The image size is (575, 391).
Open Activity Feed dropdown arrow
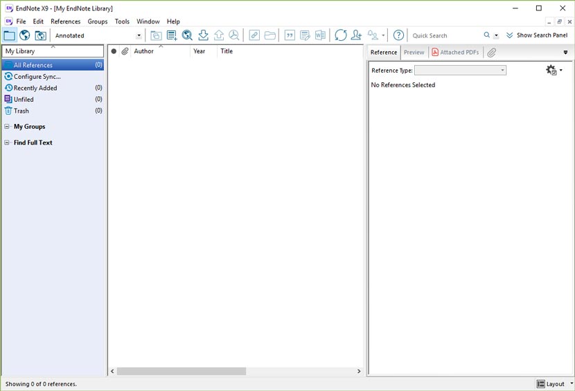pyautogui.click(x=383, y=35)
